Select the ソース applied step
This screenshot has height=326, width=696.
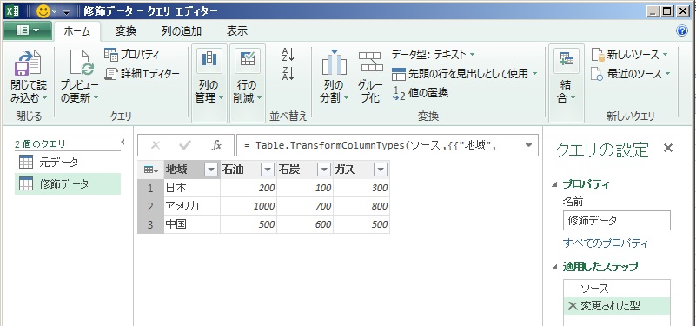tap(617, 289)
